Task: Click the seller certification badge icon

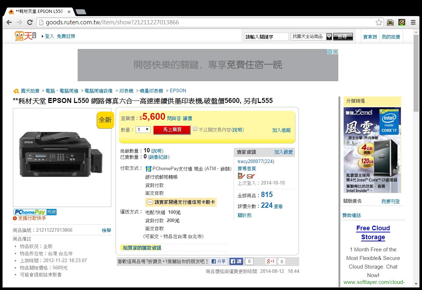Action: [x=241, y=176]
